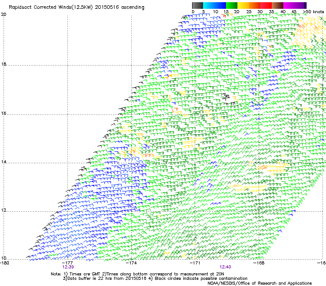Click the '25' label under the color bar
The height and width of the screenshot is (286, 326).
pos(248,12)
